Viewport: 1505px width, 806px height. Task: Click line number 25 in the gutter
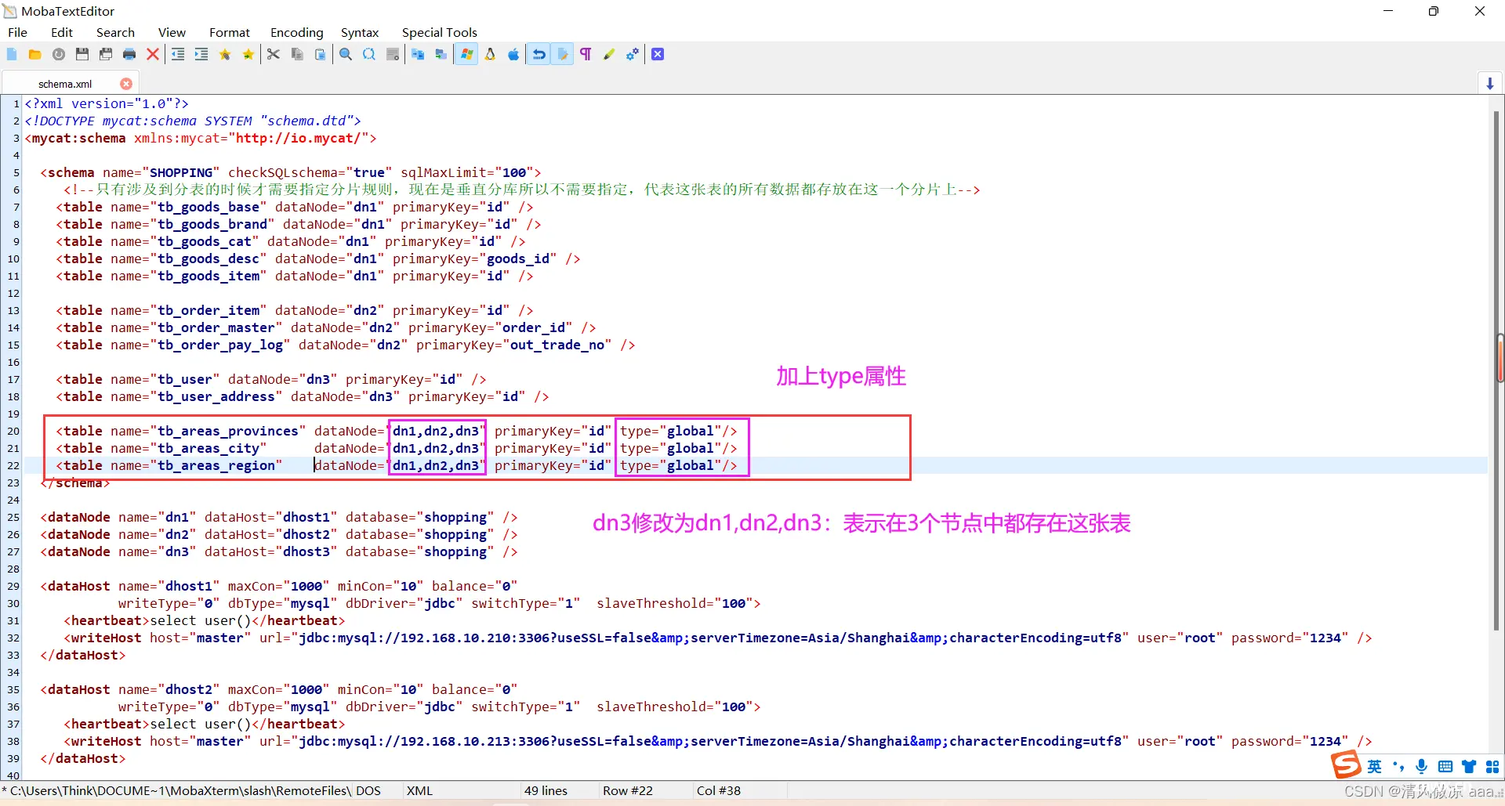(13, 517)
